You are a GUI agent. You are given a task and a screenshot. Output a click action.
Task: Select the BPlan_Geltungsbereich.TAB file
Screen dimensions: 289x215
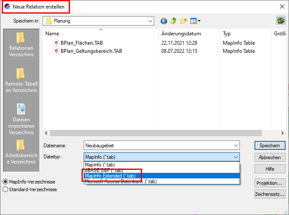tap(91, 51)
